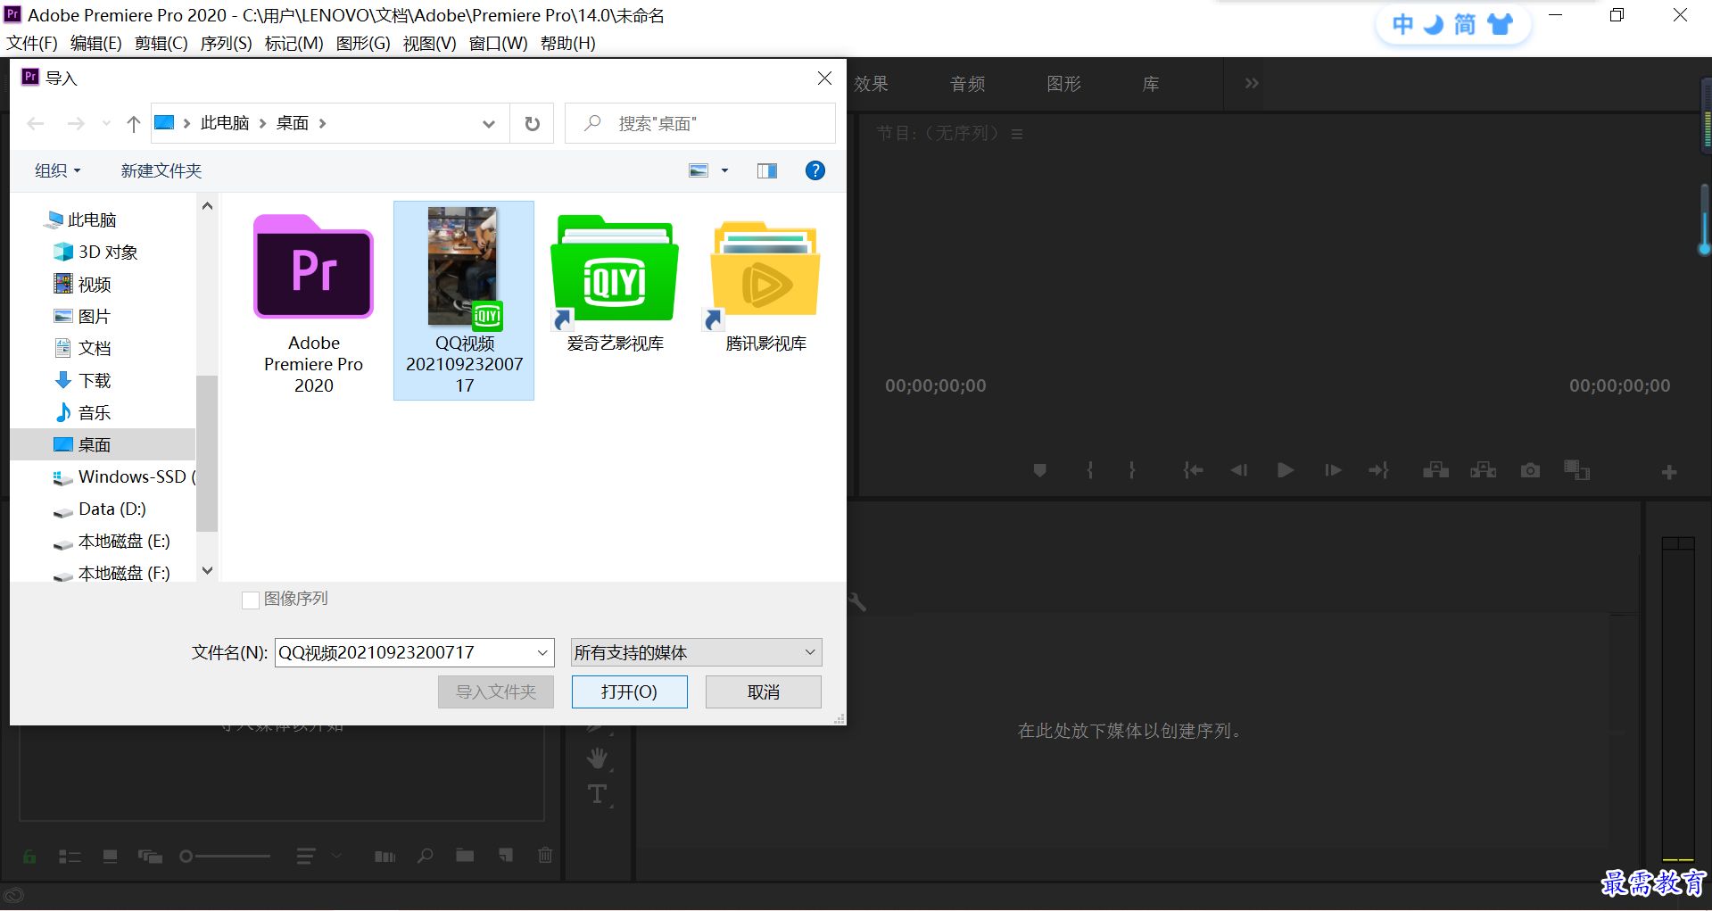Select 3D 对象 in the navigation tree
The height and width of the screenshot is (911, 1712).
[x=95, y=252]
